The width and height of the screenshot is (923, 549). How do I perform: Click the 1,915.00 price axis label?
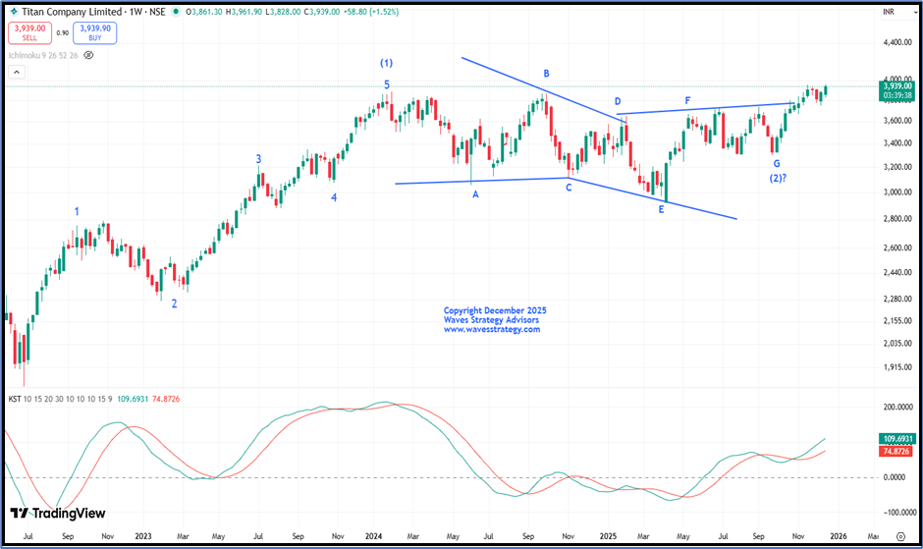(897, 367)
